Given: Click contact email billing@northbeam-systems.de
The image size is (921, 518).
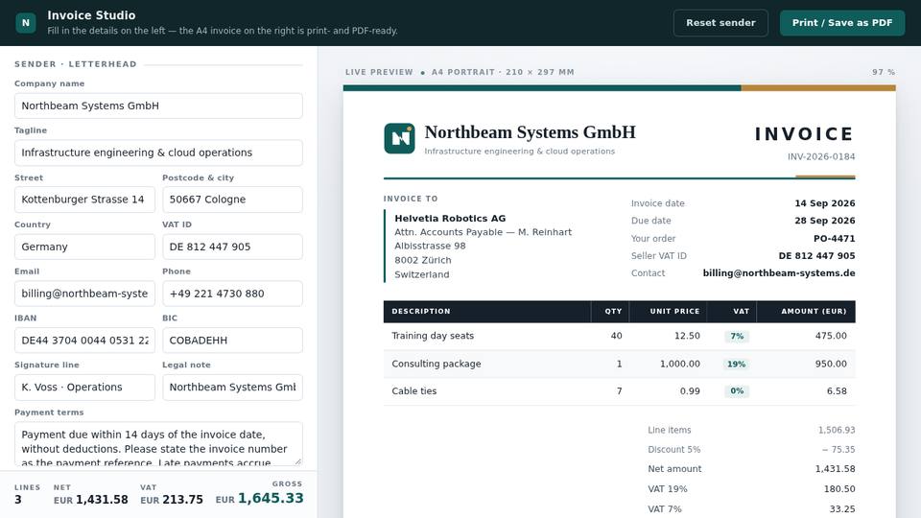Looking at the screenshot, I should point(779,273).
